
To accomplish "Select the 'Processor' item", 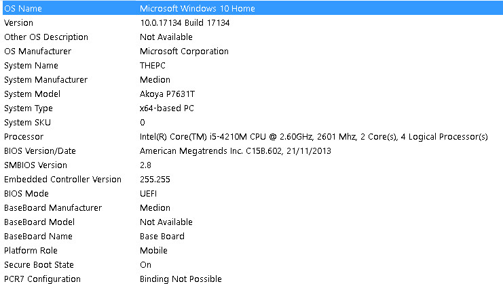I will click(24, 137).
